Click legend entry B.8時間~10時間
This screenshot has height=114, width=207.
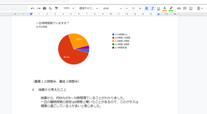point(121,38)
